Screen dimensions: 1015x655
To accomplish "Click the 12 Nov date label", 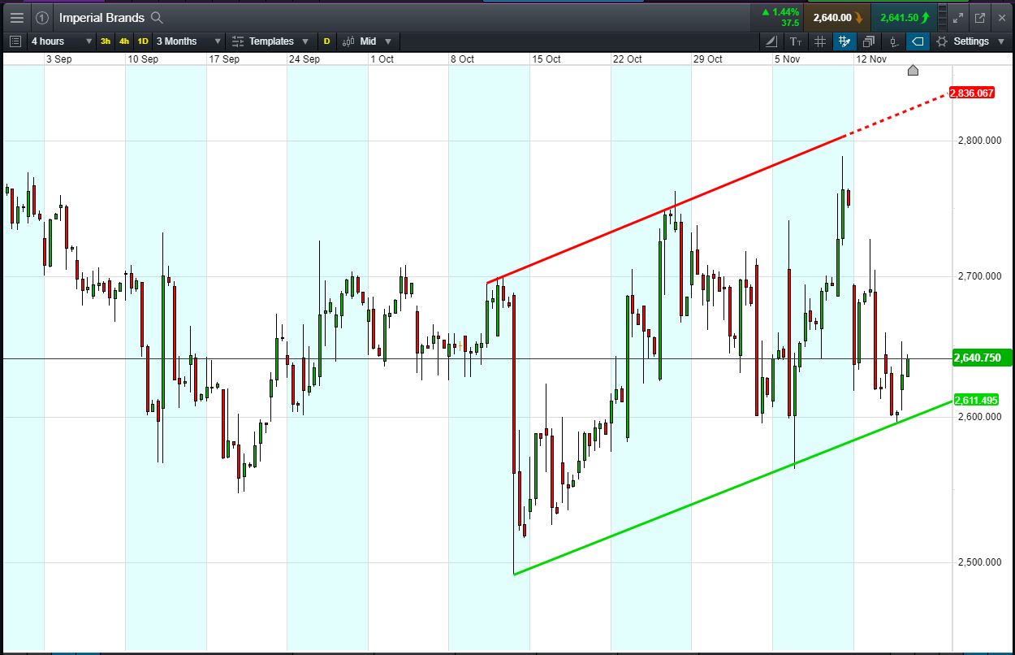I will pyautogui.click(x=871, y=59).
